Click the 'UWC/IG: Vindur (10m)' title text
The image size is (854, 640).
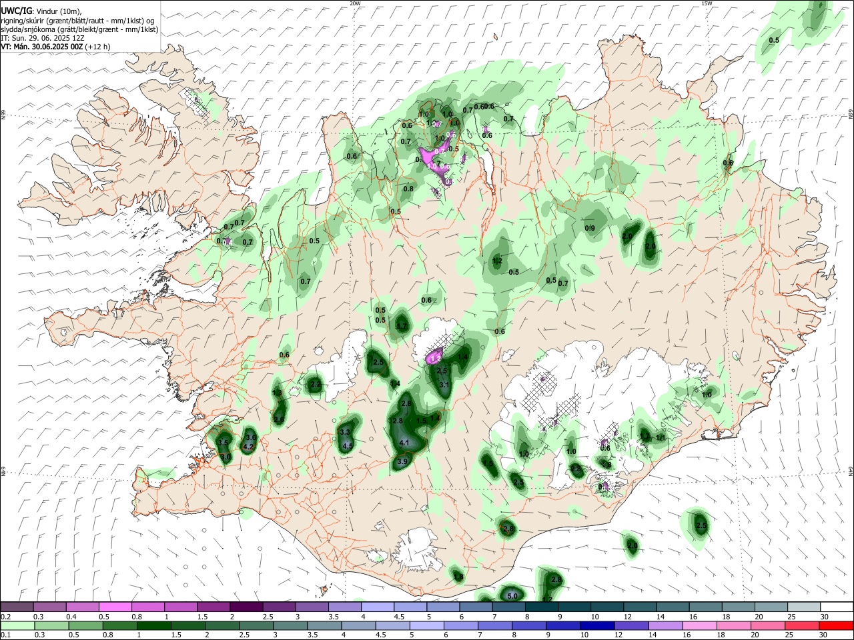point(41,11)
